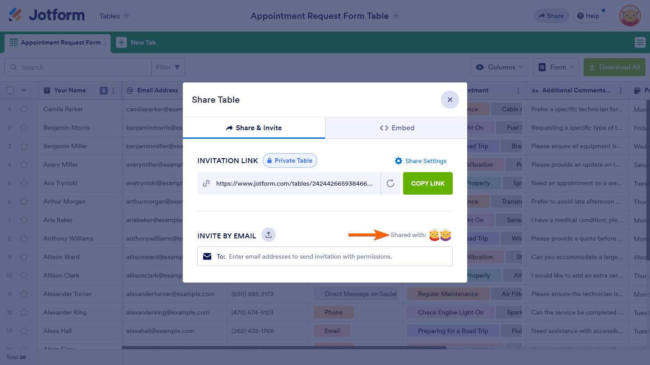Open the user profile avatar menu
Screen dimensions: 650x365
630,16
